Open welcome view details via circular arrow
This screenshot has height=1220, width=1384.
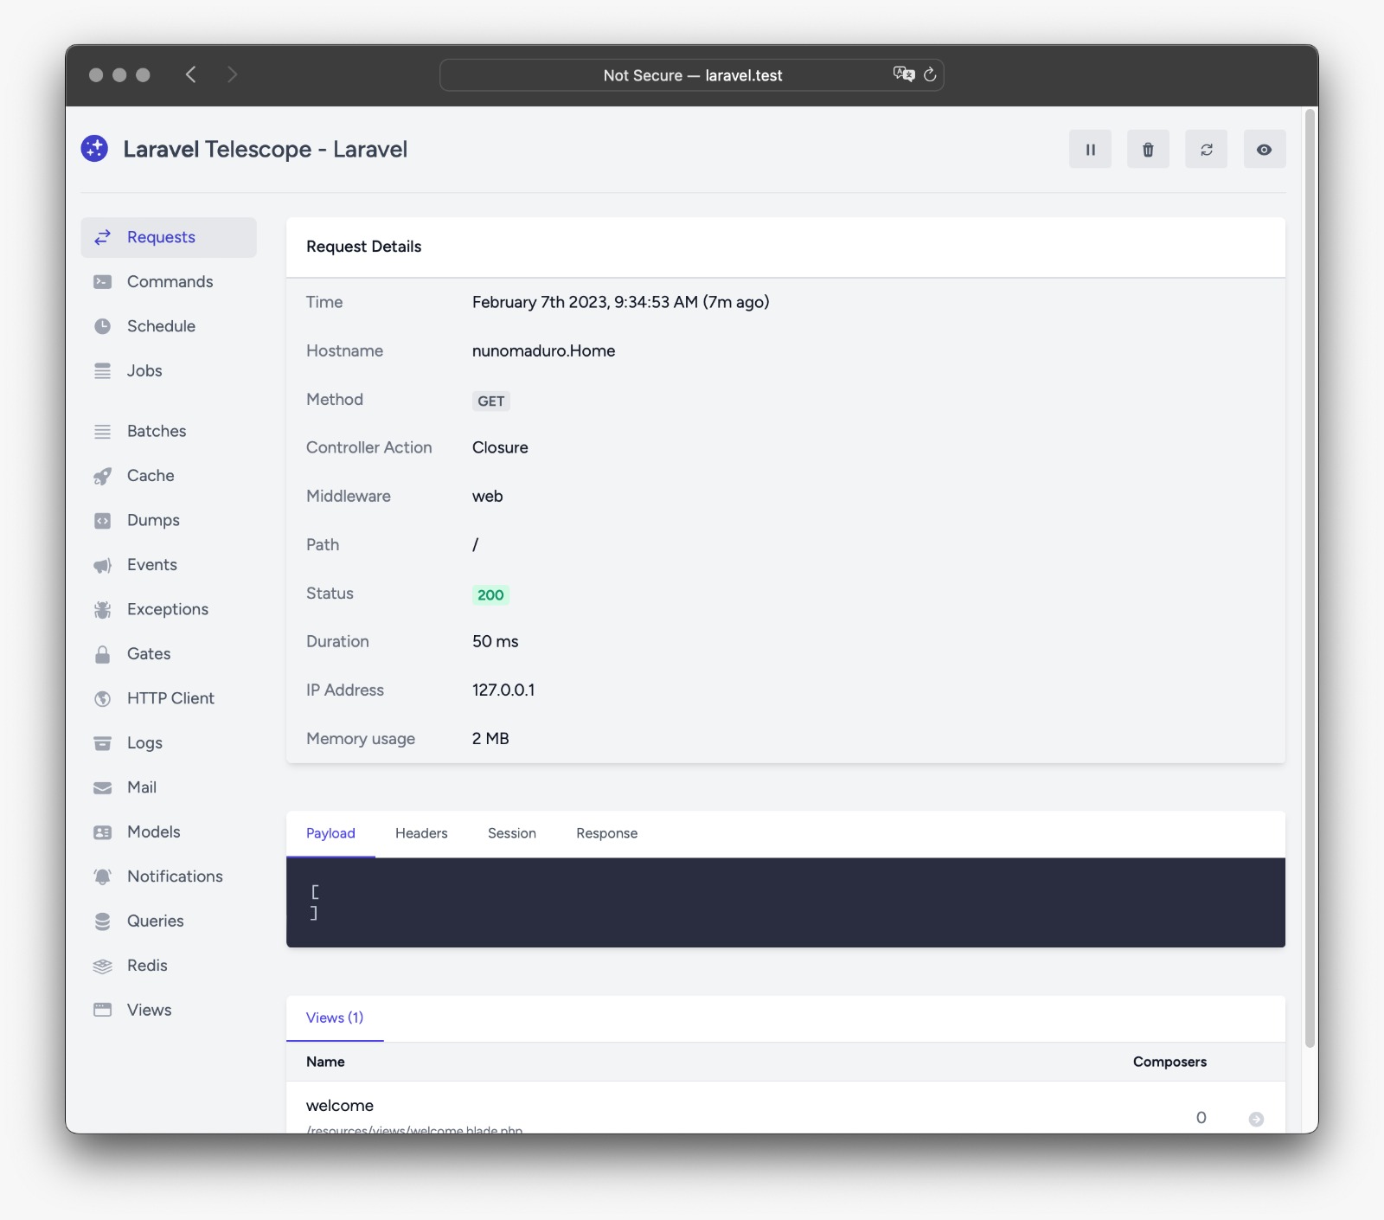1255,1118
